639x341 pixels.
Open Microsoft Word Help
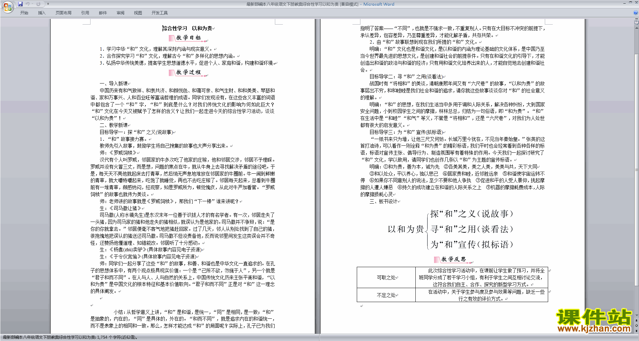click(x=636, y=13)
